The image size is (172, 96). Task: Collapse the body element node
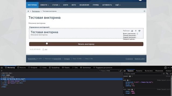(2, 79)
